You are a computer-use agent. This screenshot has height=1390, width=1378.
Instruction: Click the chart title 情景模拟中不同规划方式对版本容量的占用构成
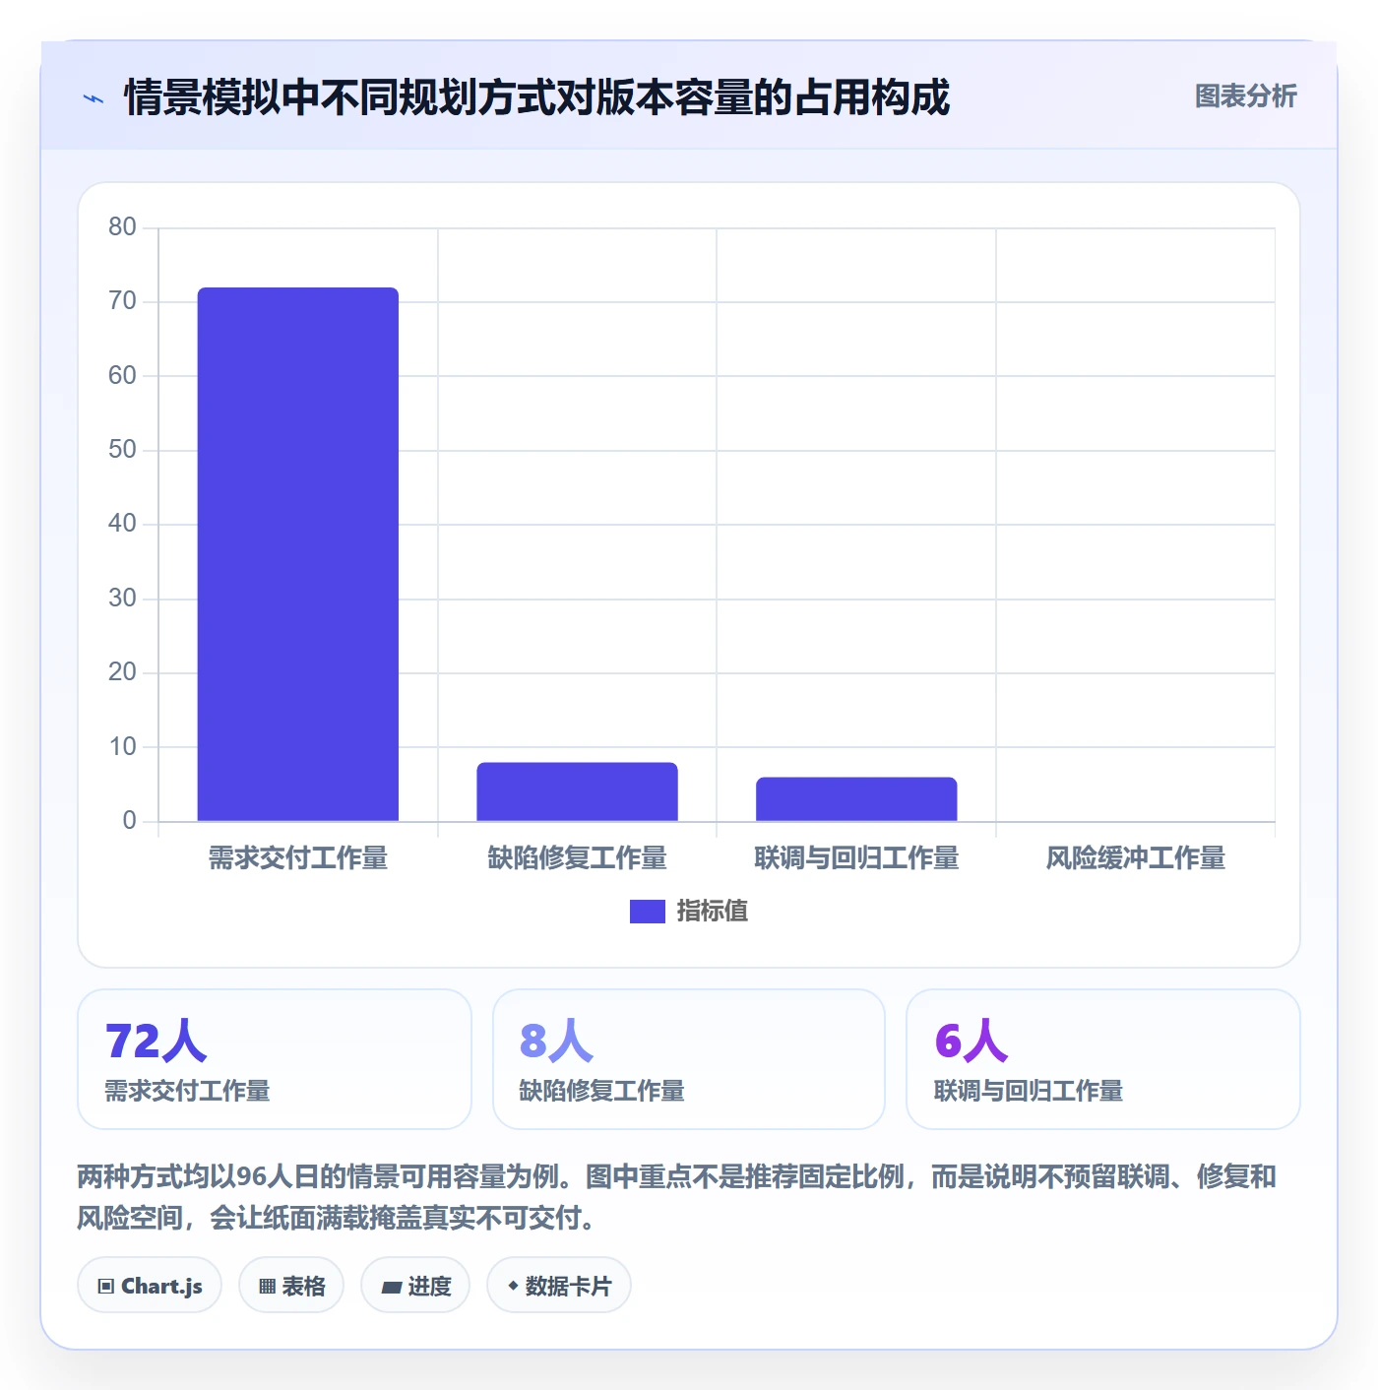(536, 97)
